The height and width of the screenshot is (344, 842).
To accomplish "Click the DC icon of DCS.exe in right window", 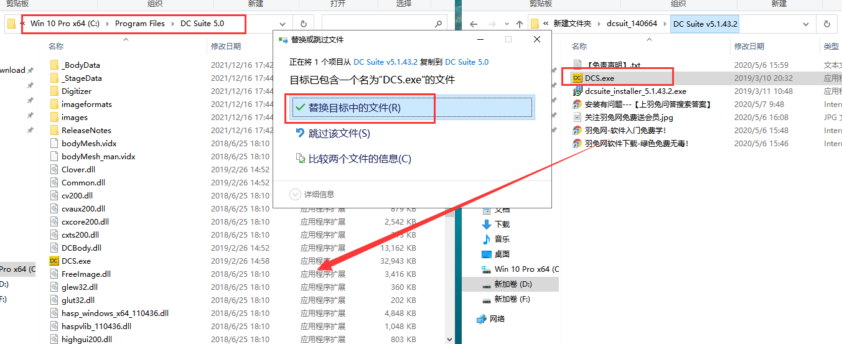I will 578,78.
